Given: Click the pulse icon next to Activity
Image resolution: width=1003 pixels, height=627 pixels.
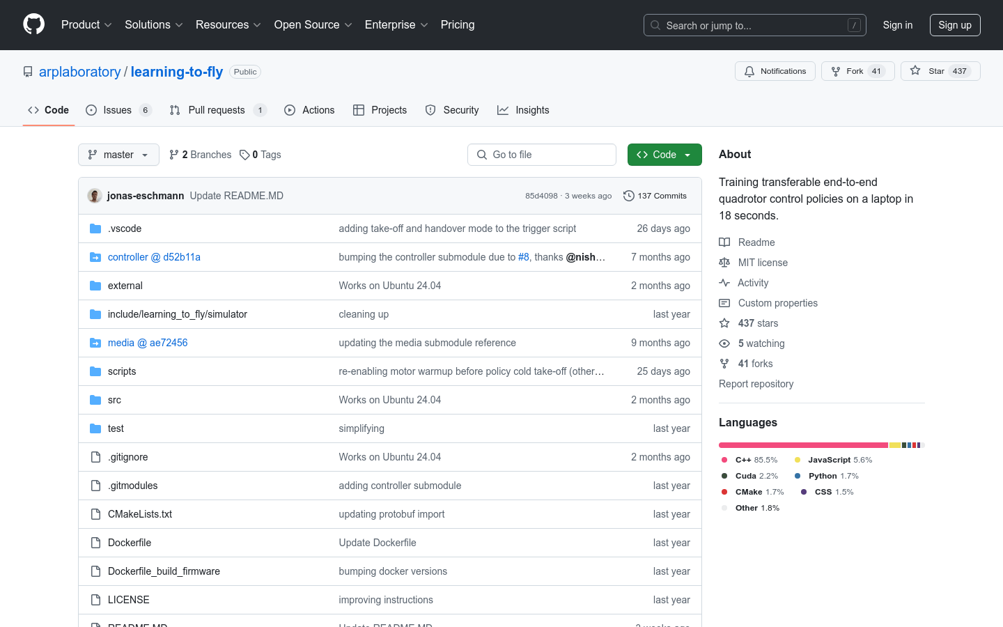Looking at the screenshot, I should tap(724, 283).
